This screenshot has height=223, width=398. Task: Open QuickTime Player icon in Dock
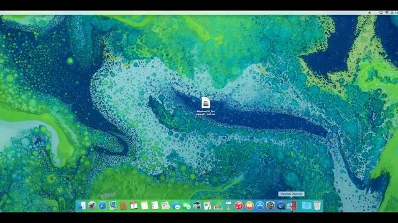(280, 206)
